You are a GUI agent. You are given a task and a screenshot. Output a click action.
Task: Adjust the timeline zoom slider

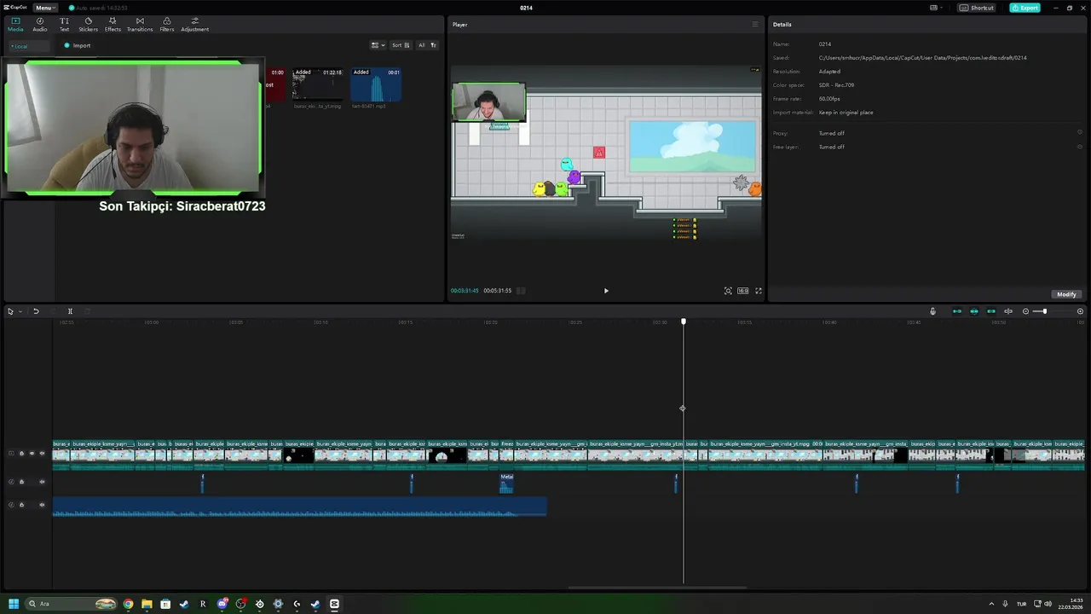pos(1044,311)
